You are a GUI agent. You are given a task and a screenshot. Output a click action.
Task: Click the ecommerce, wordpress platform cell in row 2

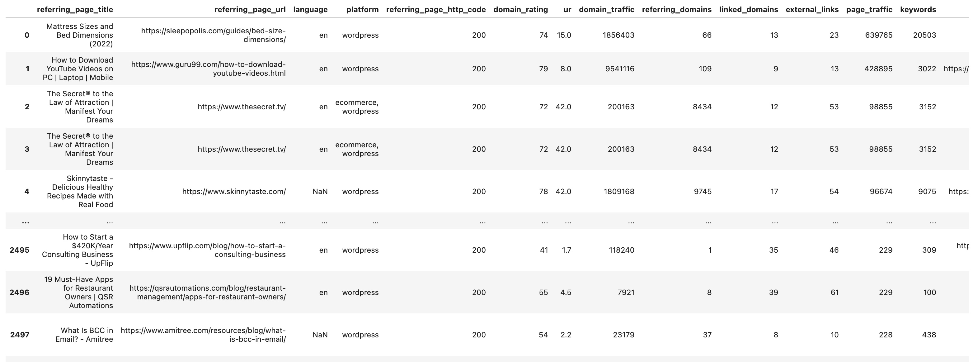[357, 107]
